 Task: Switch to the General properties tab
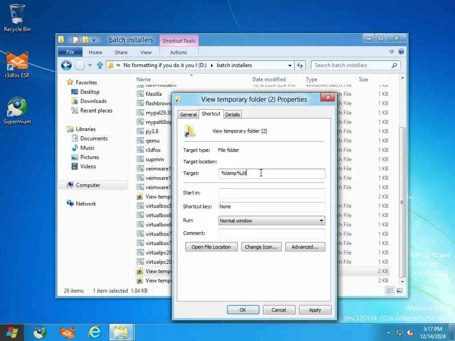188,115
